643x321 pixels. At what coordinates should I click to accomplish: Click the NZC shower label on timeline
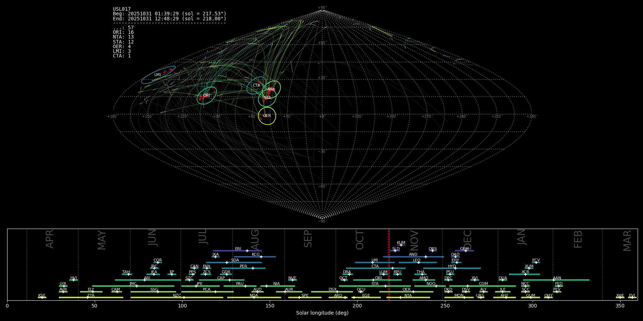(177, 296)
